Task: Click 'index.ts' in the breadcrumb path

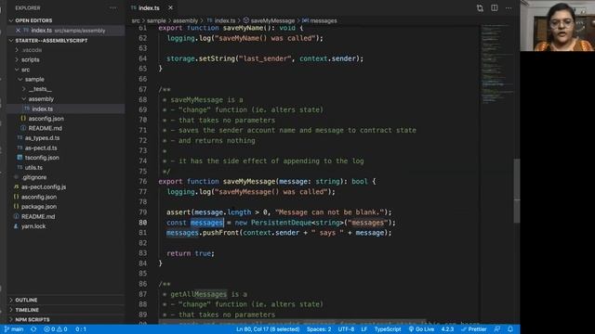Action: click(225, 20)
